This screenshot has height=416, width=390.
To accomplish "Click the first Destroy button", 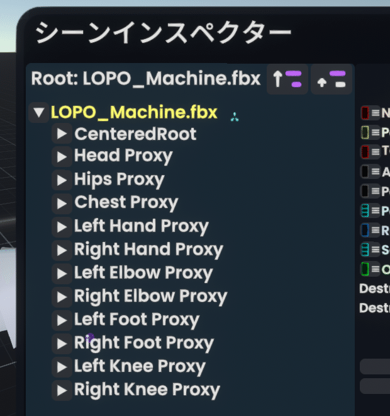I will (x=374, y=289).
